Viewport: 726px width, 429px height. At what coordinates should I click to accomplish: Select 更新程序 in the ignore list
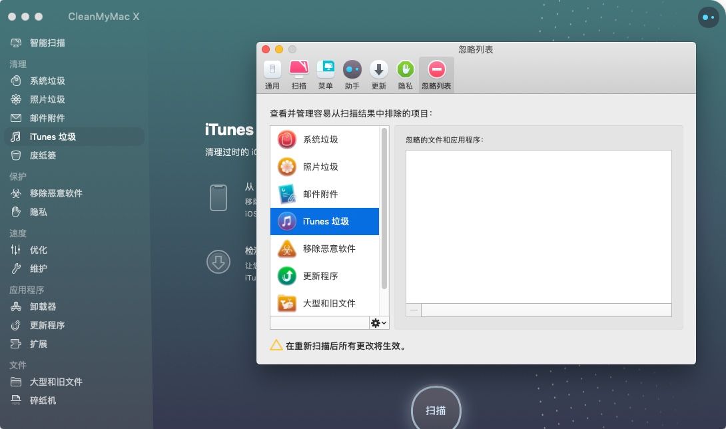pos(324,276)
